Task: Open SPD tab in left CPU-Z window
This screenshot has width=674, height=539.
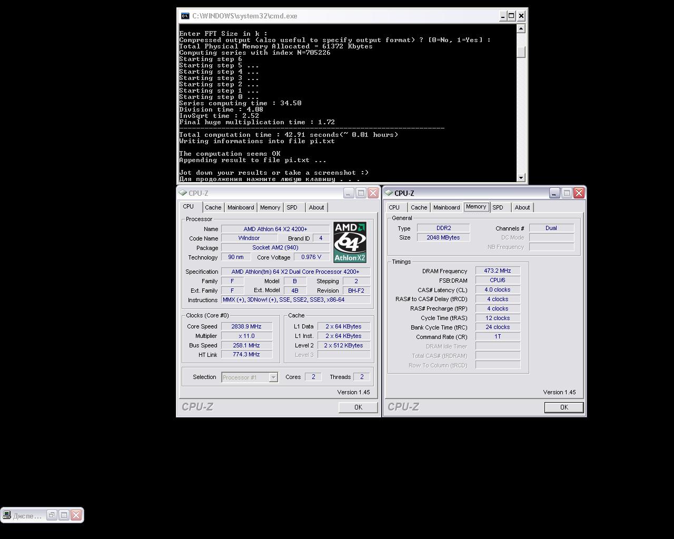Action: [x=292, y=207]
